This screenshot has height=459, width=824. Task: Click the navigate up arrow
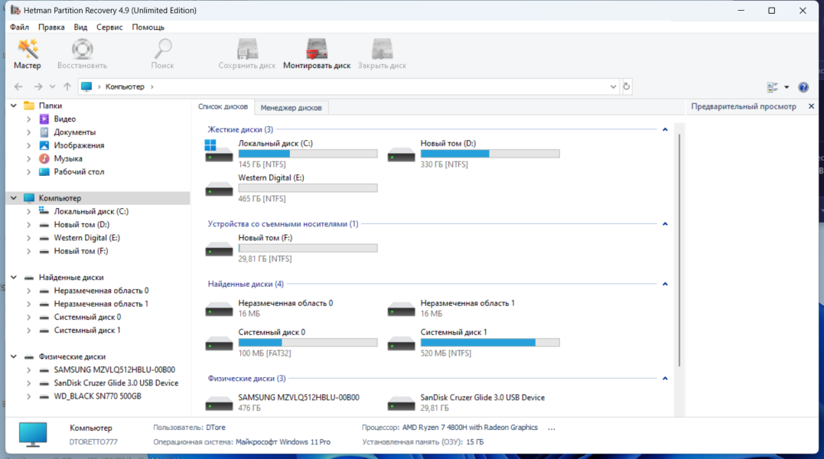[67, 86]
